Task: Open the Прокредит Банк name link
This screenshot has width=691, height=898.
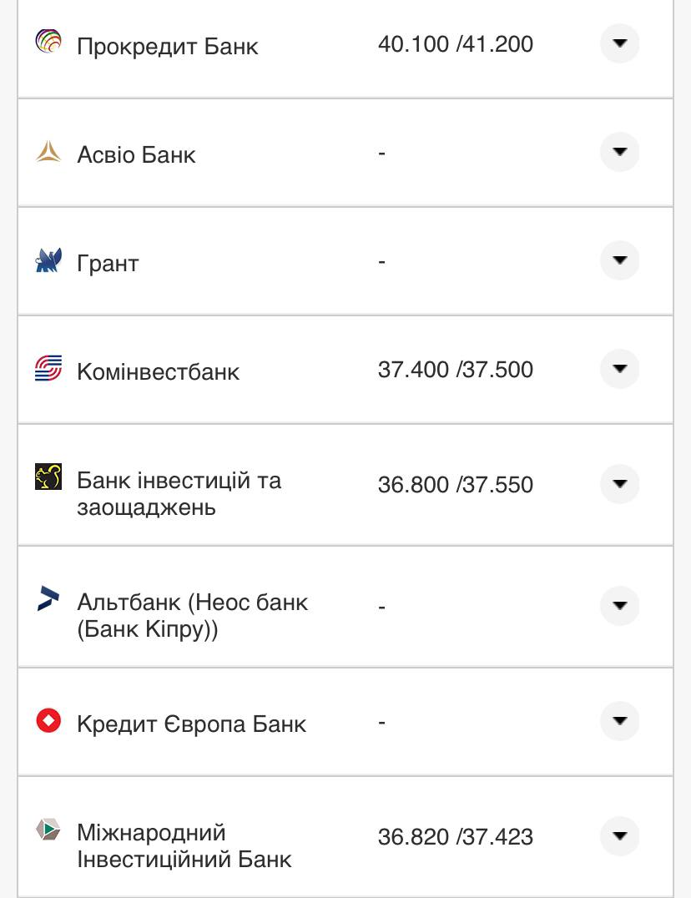Action: pos(167,46)
